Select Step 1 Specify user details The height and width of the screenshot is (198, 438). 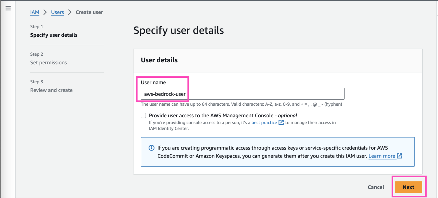[54, 35]
